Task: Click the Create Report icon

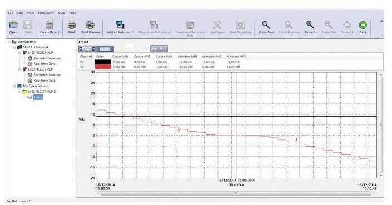Action: (x=49, y=25)
